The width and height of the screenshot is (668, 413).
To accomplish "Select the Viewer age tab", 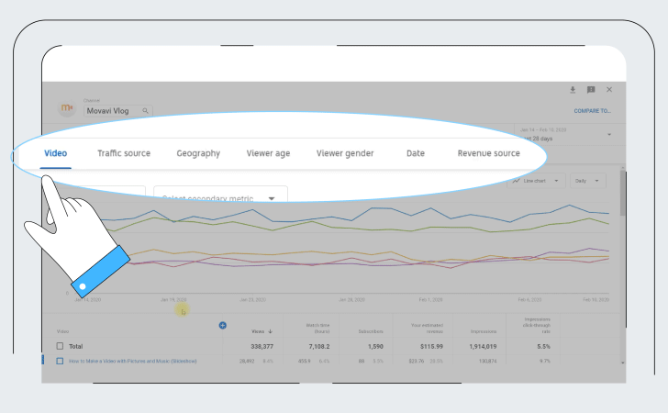I will tap(268, 153).
